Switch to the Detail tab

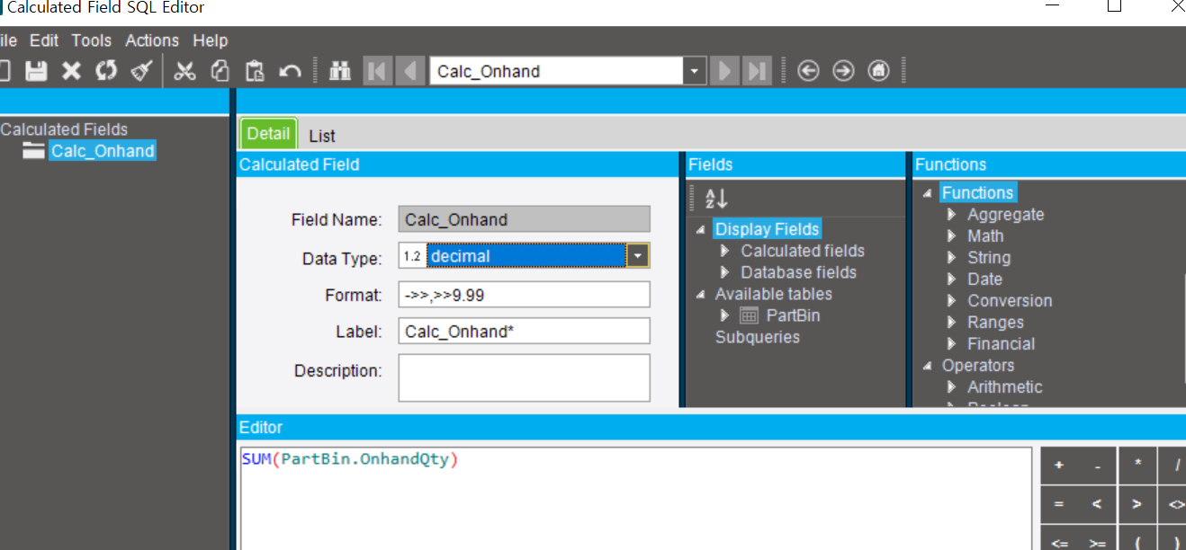[x=268, y=134]
